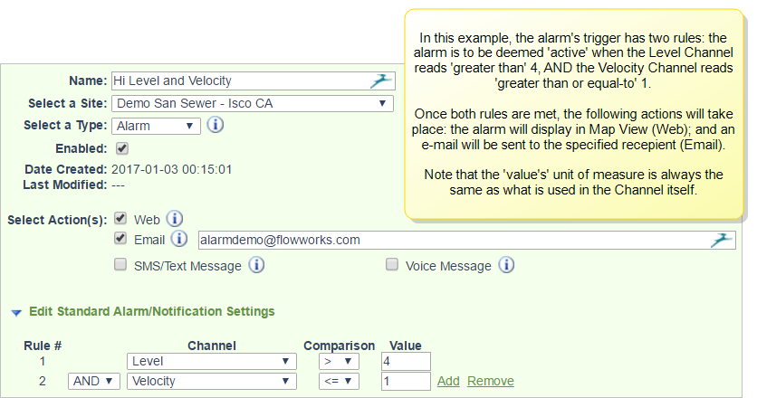Image resolution: width=757 pixels, height=398 pixels.
Task: Click the SMS/Text Message label
Action: (x=187, y=266)
